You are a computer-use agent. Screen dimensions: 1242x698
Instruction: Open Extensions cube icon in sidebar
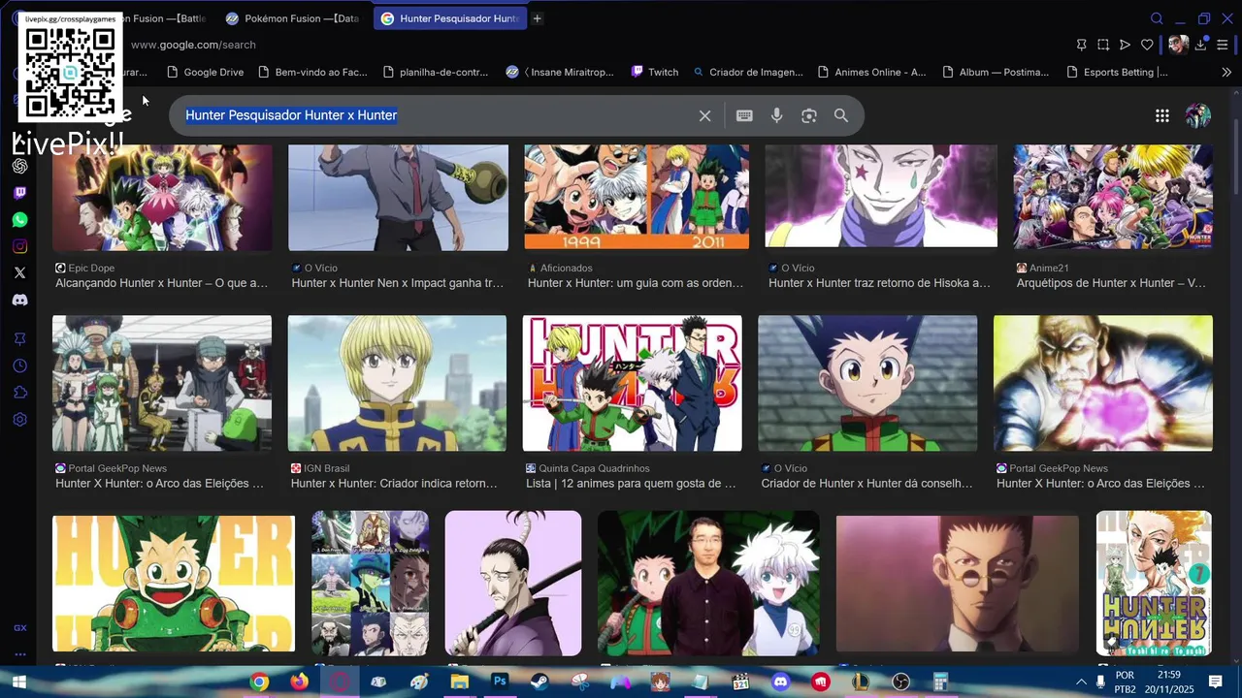pyautogui.click(x=19, y=393)
